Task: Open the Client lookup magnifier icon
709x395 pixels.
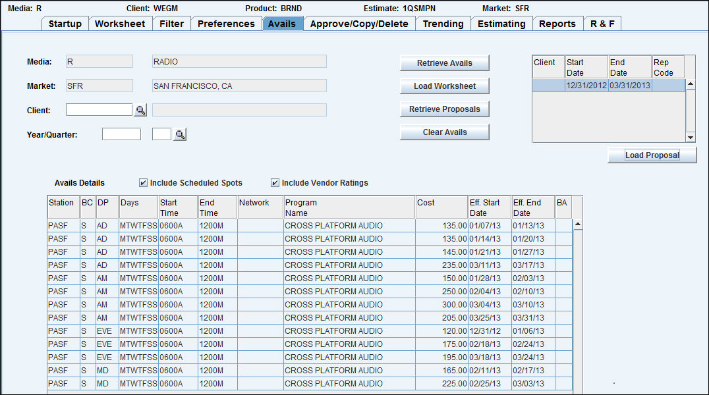Action: pos(140,110)
